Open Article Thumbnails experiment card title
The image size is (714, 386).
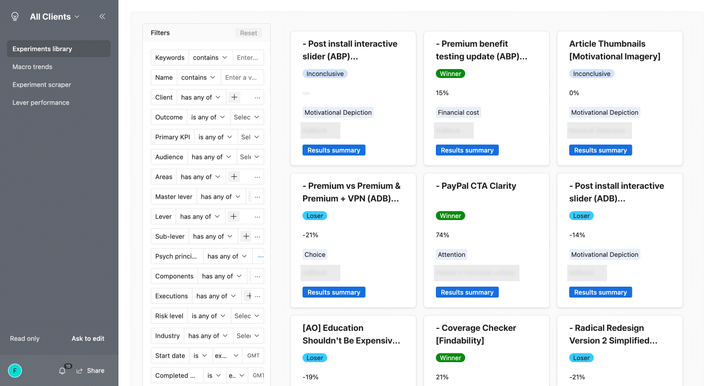pos(614,50)
